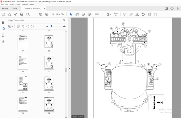Delete pages via thumbnails panel trash icon
The width and height of the screenshot is (181, 118).
tap(18, 26)
